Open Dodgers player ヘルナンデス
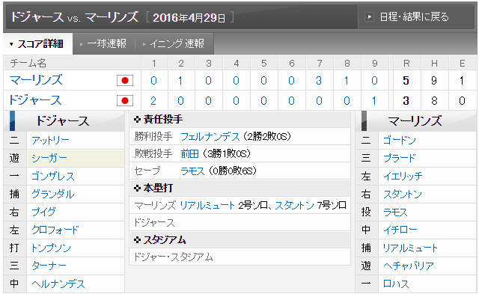 coord(58,284)
